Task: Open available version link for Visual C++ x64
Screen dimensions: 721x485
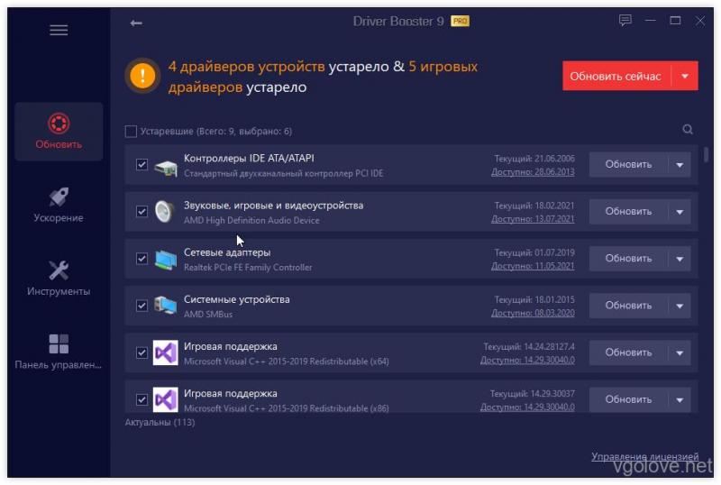Action: click(527, 361)
